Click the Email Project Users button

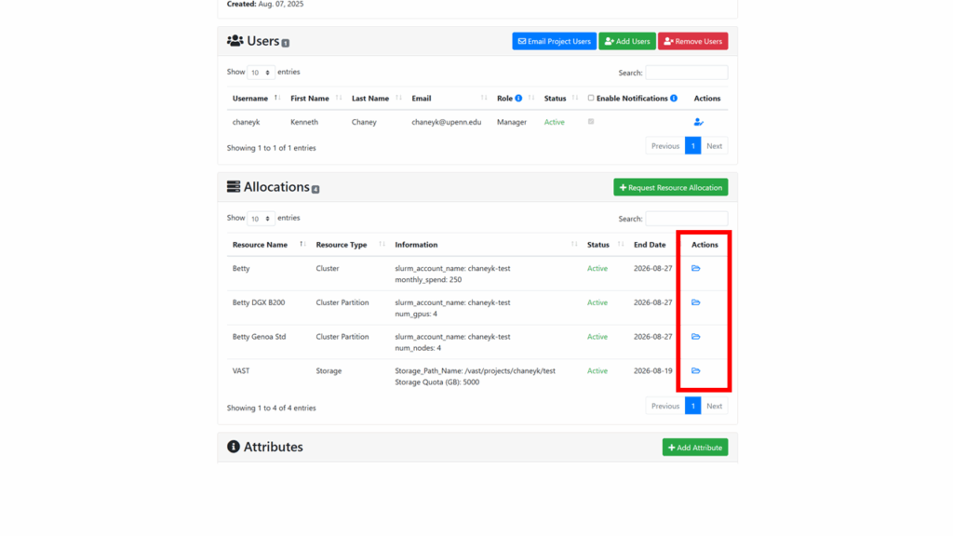[554, 42]
